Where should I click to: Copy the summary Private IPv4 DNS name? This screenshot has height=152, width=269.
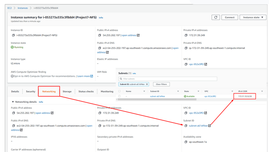point(186,48)
